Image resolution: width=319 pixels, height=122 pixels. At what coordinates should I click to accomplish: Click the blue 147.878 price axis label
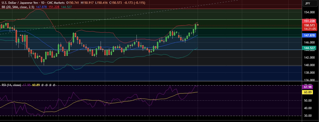(x=309, y=36)
